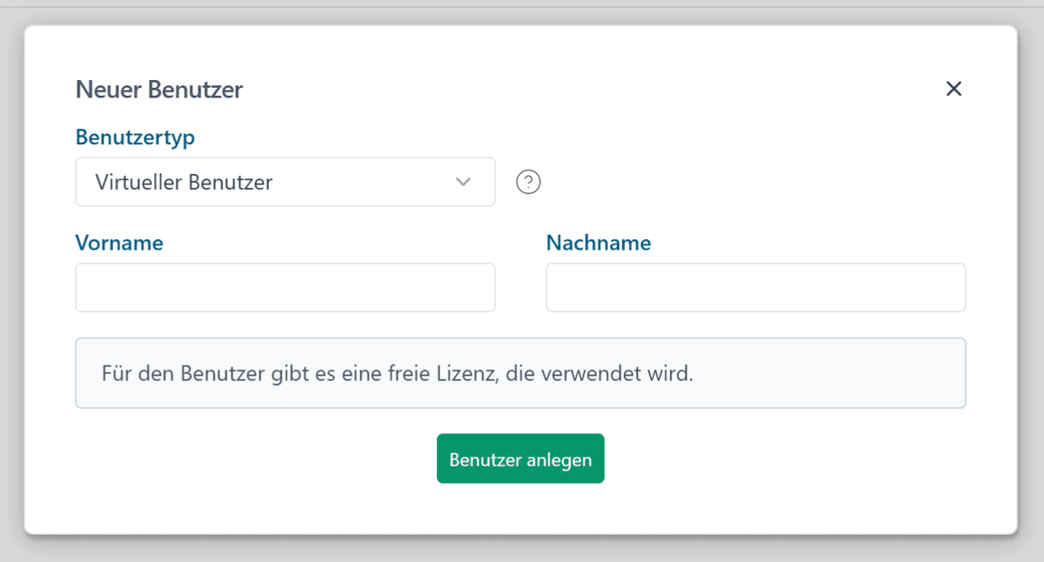Select the 'Virtueller Benutzer' selected value text
The height and width of the screenshot is (562, 1044).
[x=184, y=182]
